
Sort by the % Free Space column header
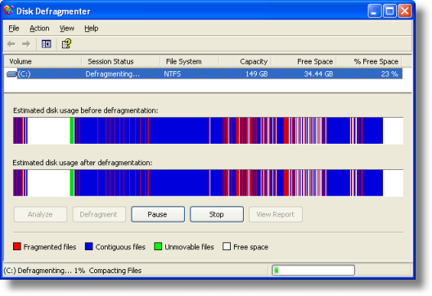[369, 61]
